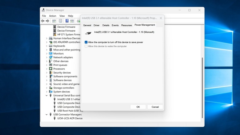The width and height of the screenshot is (240, 135).
Task: Click the IDE ATA/ATAPI controllers icon
Action: (x=51, y=42)
